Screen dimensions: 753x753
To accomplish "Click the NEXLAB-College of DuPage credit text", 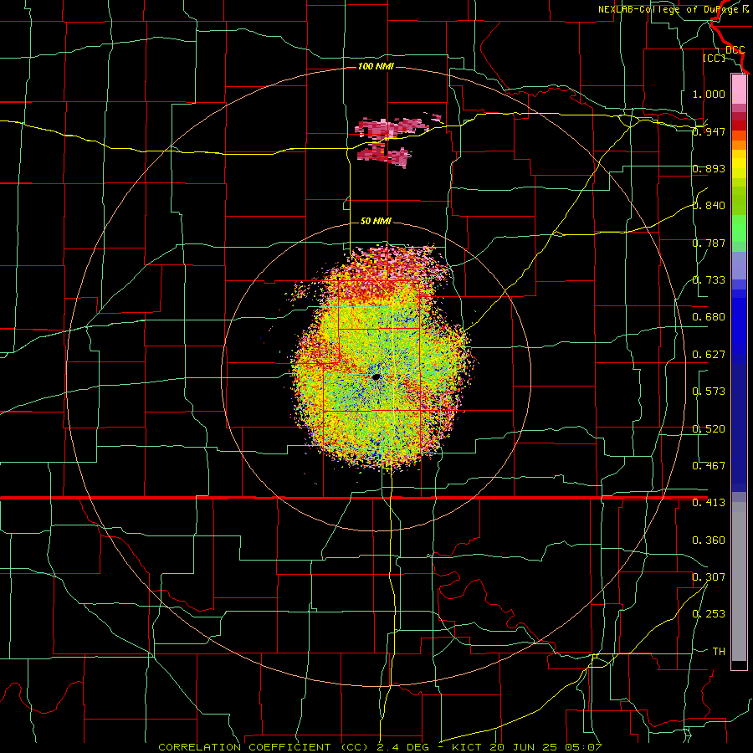I will [674, 9].
